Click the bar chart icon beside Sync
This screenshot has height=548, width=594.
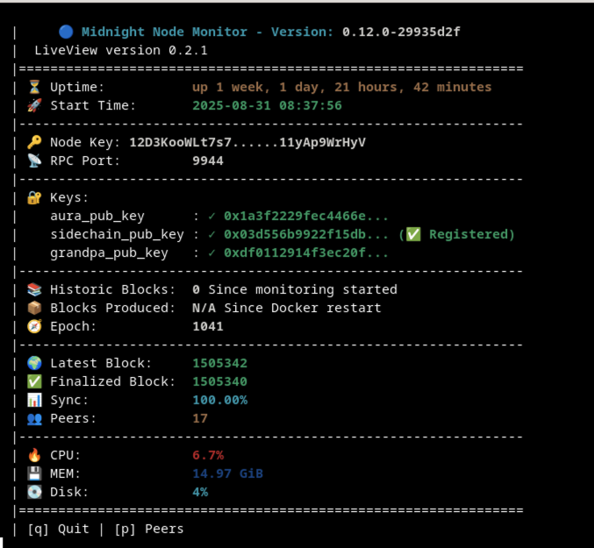point(34,400)
